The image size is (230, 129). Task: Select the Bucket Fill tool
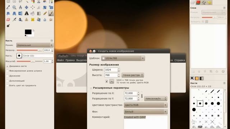pos(33,14)
